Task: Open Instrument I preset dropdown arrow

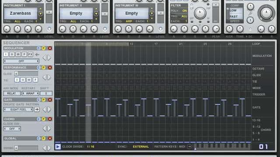Action: (x=41, y=14)
